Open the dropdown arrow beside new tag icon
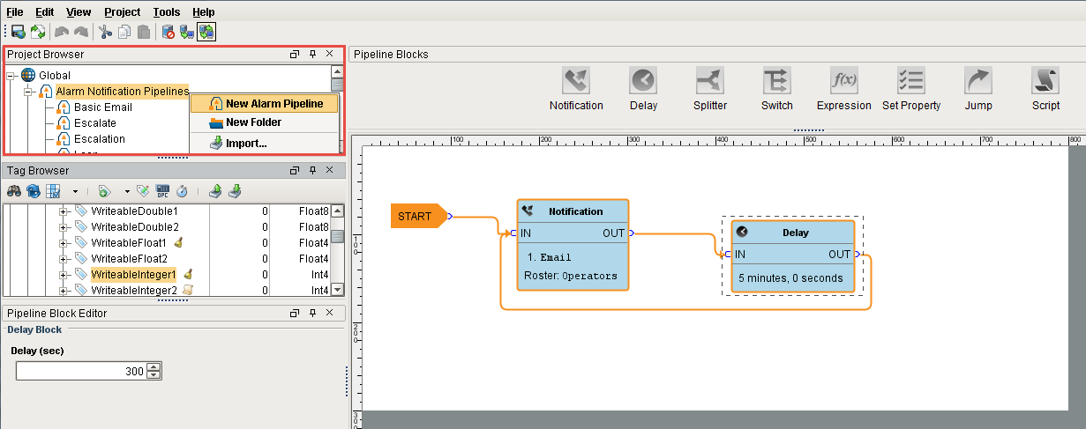 [126, 191]
